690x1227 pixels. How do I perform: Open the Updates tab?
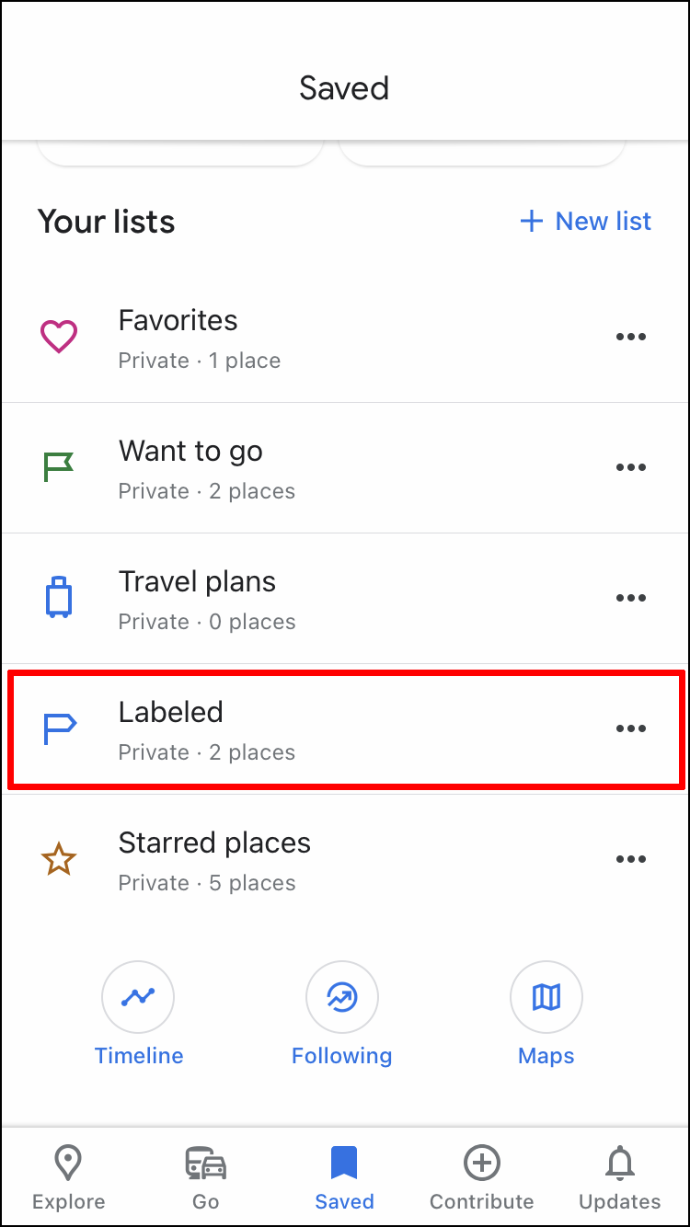pyautogui.click(x=620, y=1177)
